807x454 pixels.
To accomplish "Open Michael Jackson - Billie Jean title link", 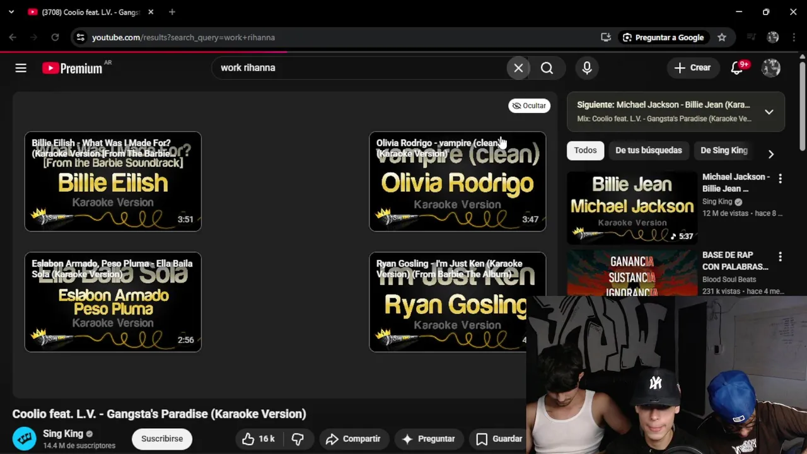I will tap(736, 182).
